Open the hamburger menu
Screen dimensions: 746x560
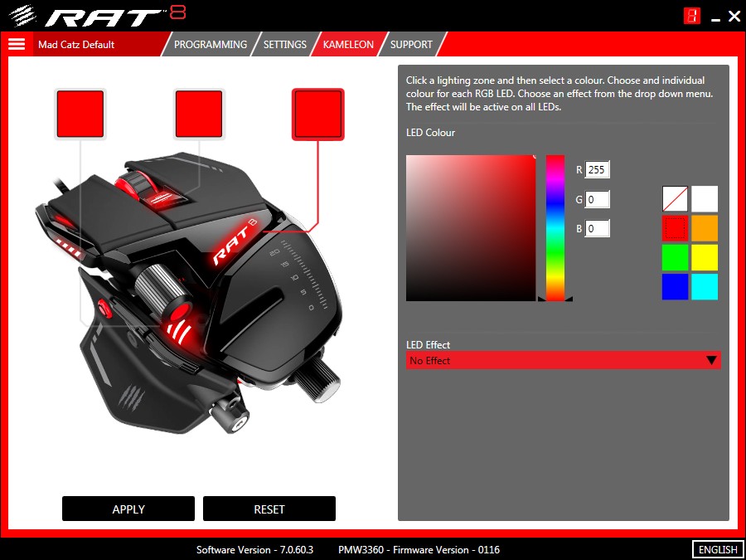point(17,44)
